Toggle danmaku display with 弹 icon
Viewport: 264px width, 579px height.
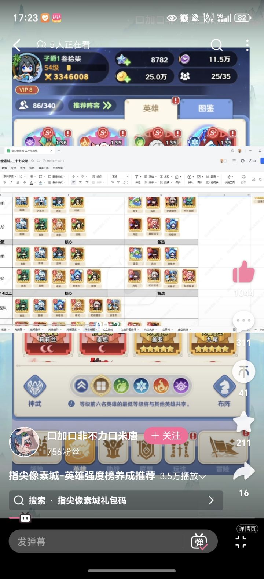[x=199, y=542]
